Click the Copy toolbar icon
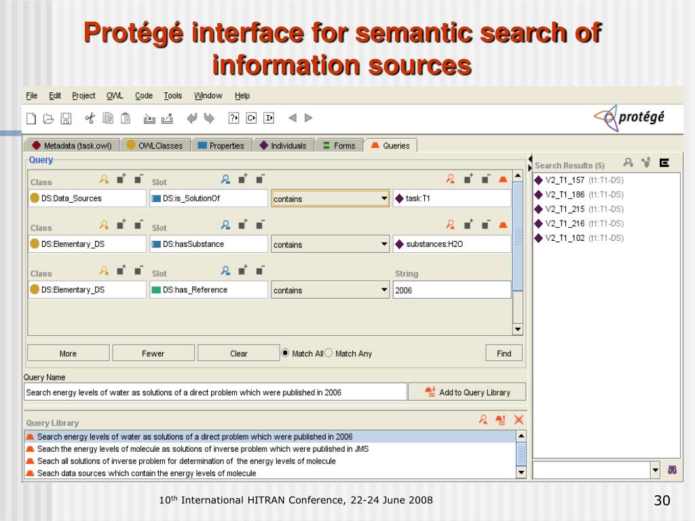 [x=108, y=118]
